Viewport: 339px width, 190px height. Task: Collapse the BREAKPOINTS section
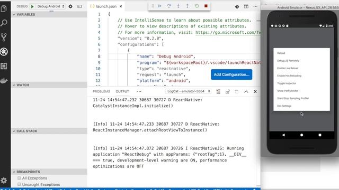tap(49, 172)
